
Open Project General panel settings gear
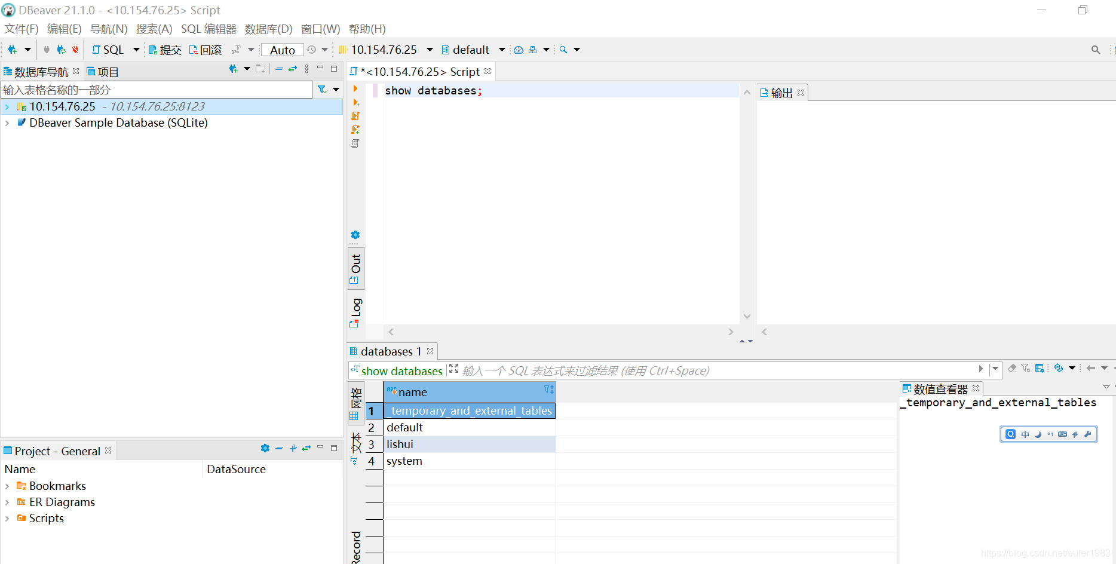tap(265, 448)
